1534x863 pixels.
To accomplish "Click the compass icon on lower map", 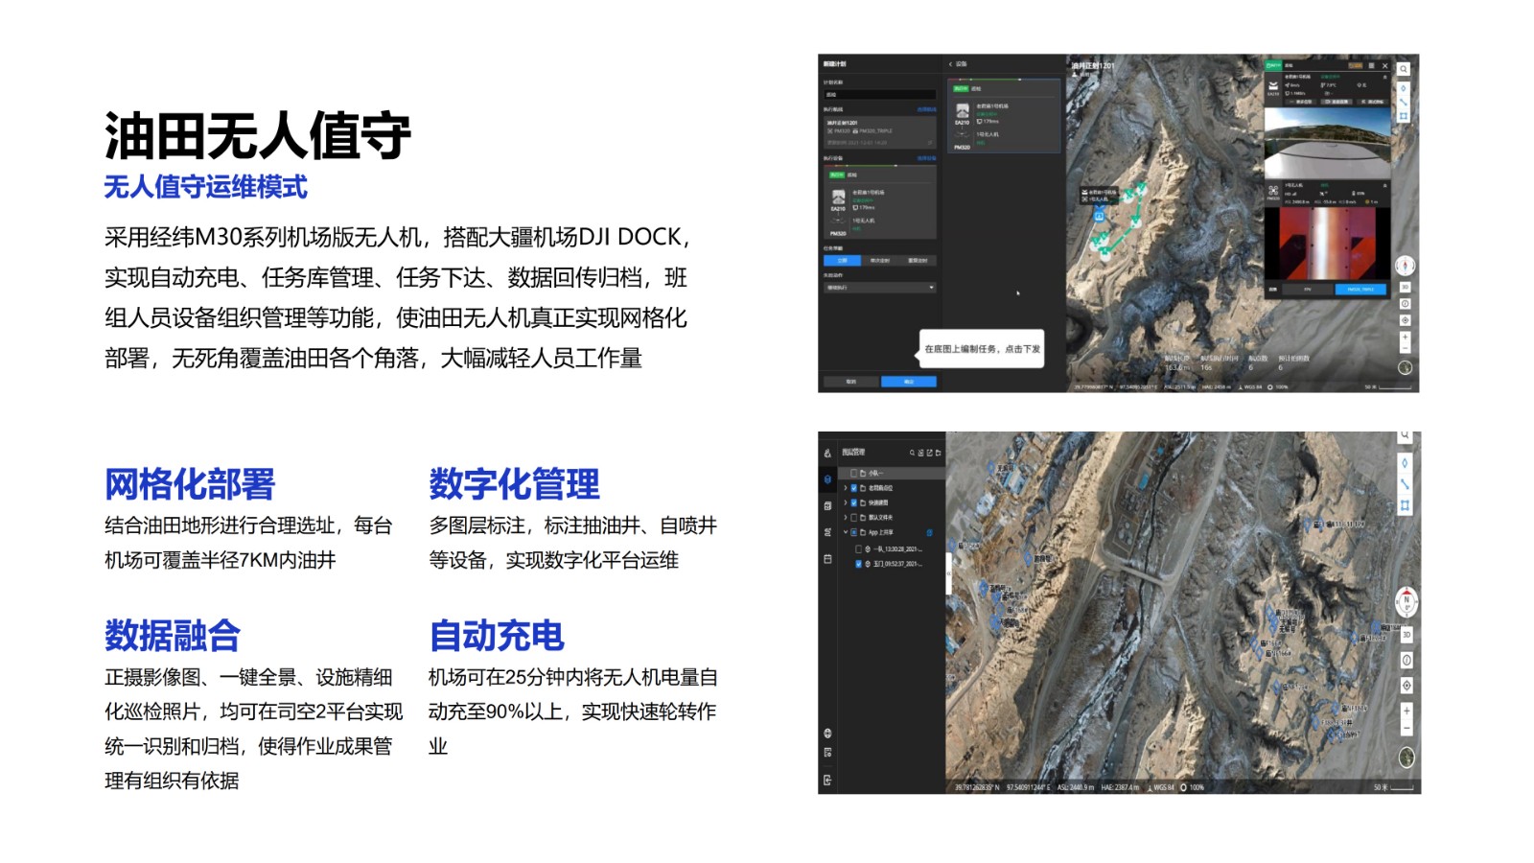I will tap(1406, 601).
